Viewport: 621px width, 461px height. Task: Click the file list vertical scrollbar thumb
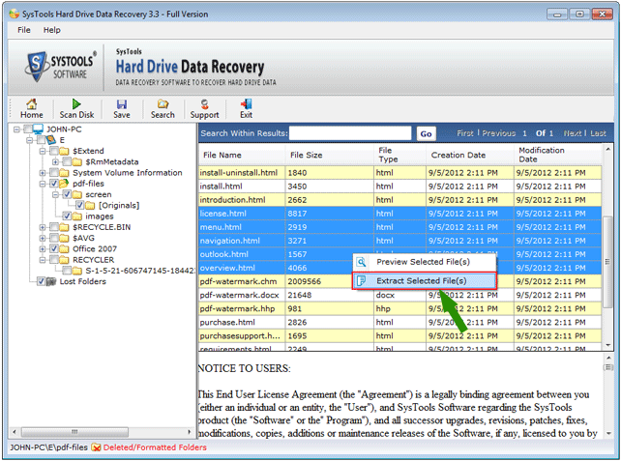(x=607, y=262)
